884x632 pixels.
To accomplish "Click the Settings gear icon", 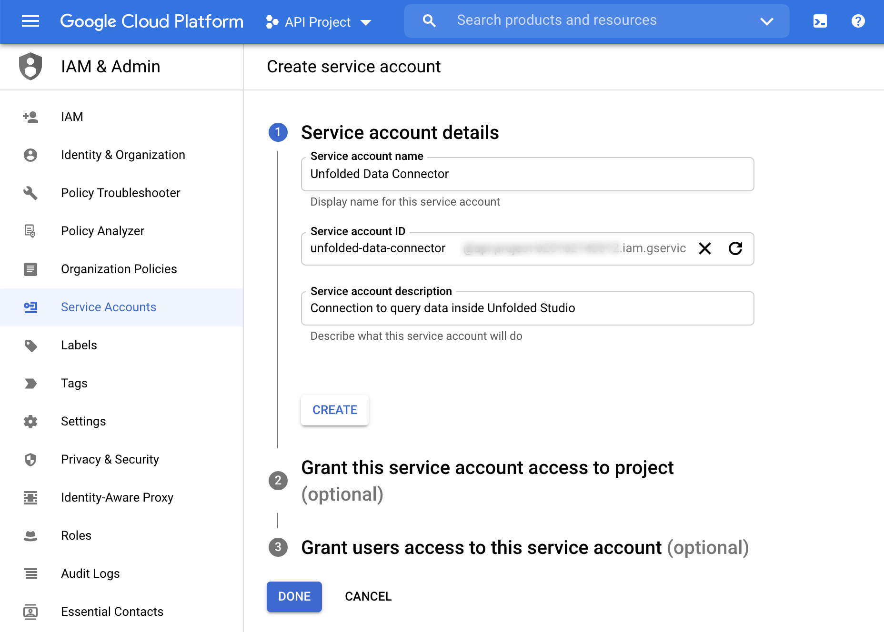I will [x=30, y=421].
